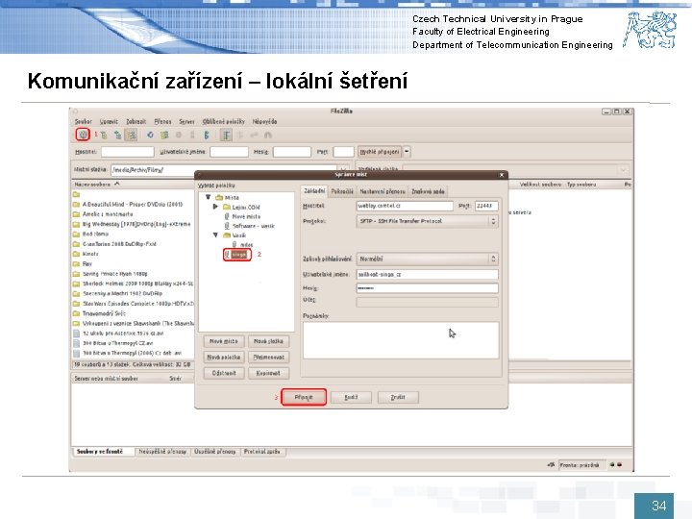Open the arrow next to Rychlé připojení
692x519 pixels.
tap(407, 152)
